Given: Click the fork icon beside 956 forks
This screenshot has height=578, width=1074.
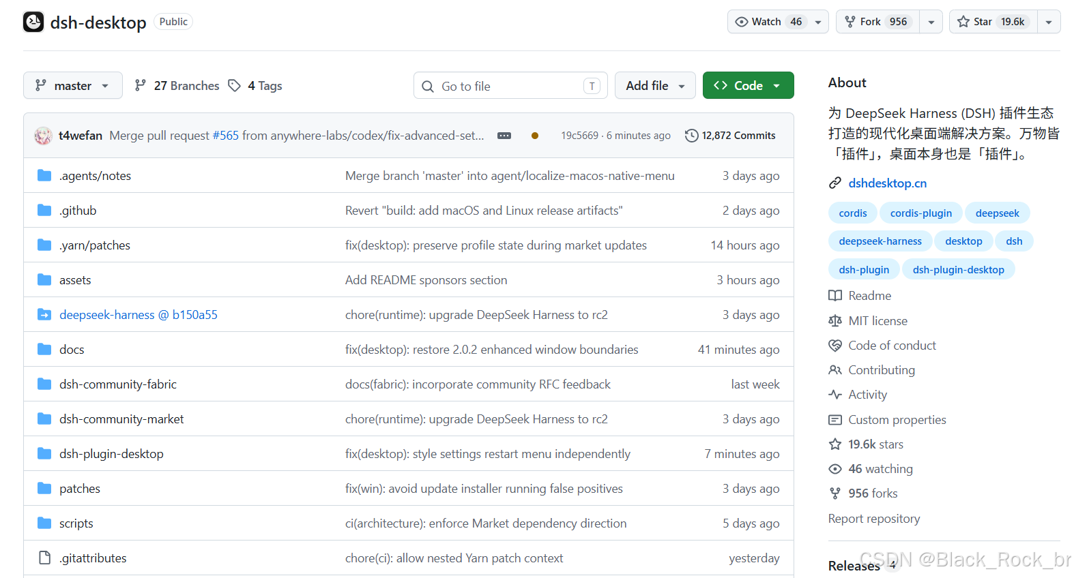Looking at the screenshot, I should [835, 493].
